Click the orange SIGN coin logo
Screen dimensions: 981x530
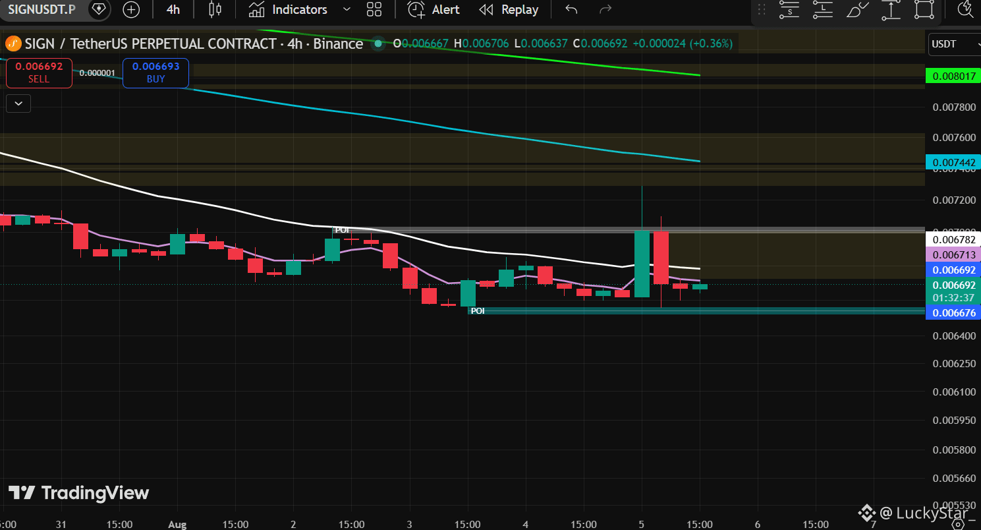click(13, 44)
